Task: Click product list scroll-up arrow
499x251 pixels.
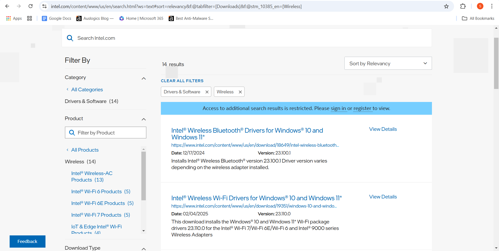Action: click(x=143, y=149)
